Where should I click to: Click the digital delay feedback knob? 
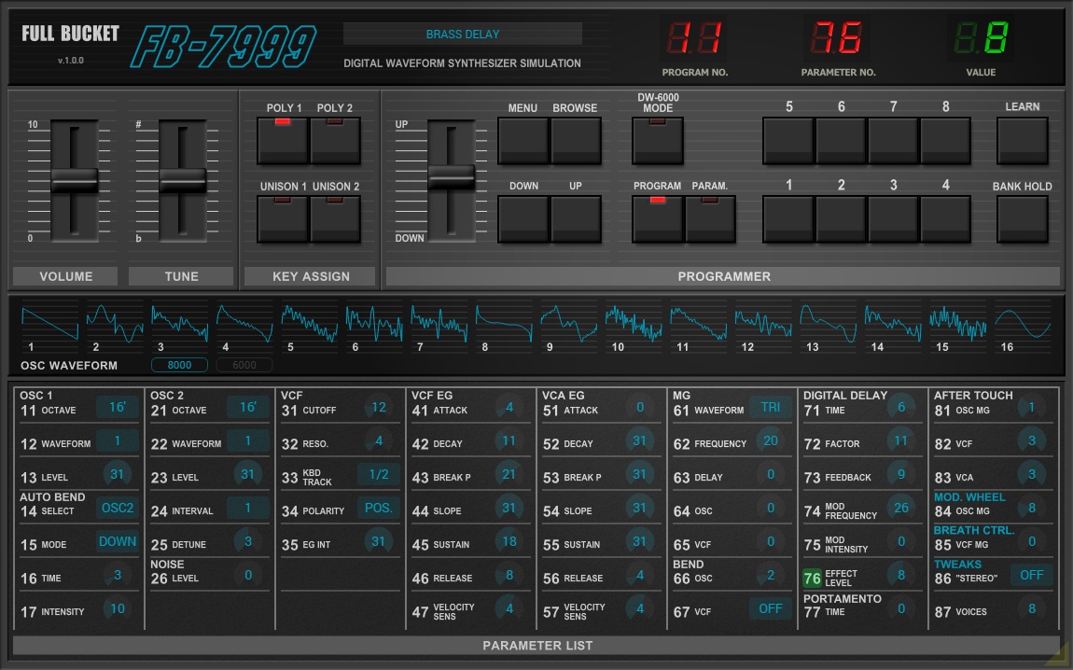901,475
